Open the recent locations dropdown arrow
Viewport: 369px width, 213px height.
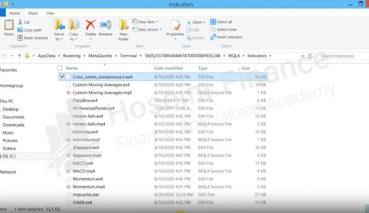(x=12, y=56)
